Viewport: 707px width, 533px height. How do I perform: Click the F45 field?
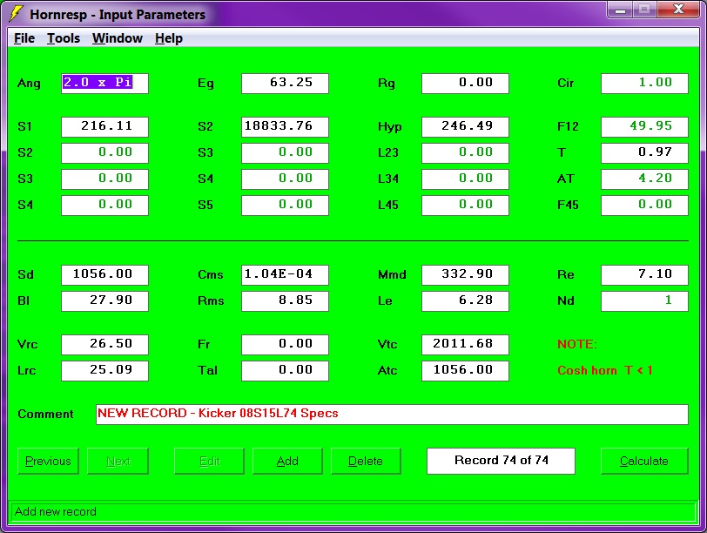(645, 206)
